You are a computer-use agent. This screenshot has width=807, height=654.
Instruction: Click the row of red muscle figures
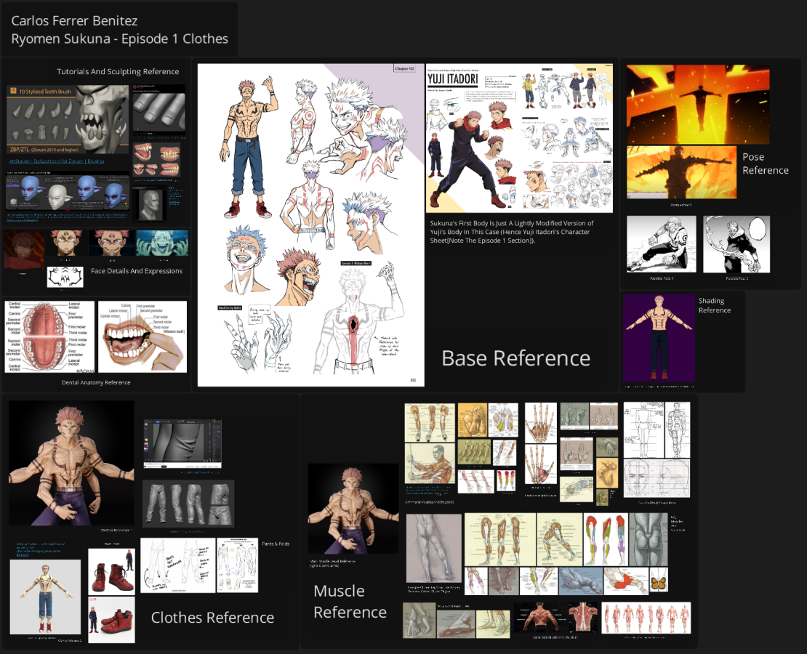click(646, 618)
